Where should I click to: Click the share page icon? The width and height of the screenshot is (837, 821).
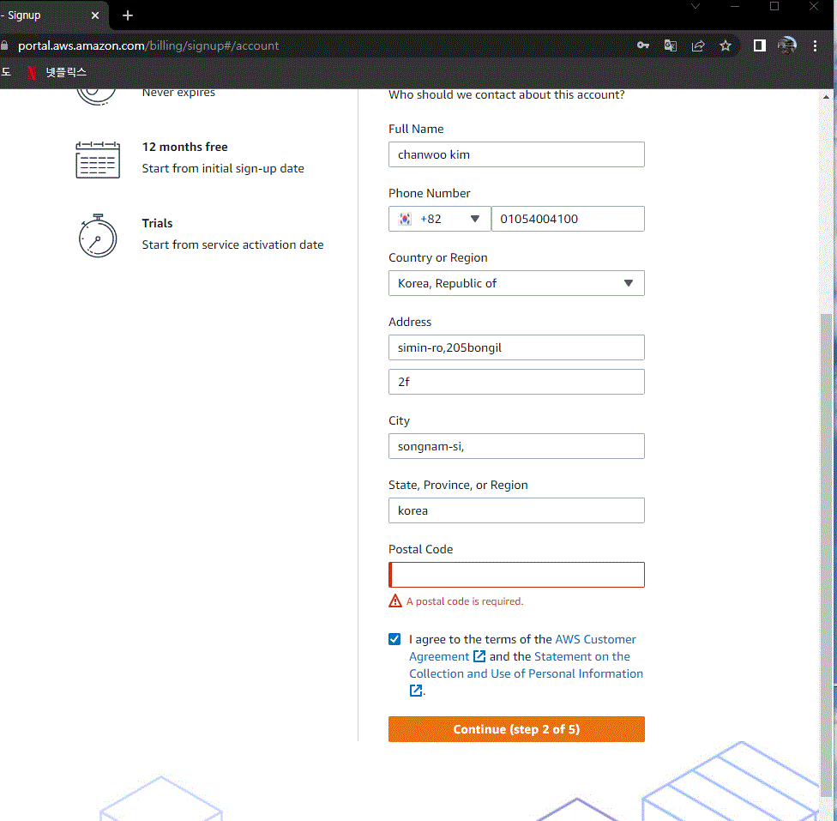(698, 45)
